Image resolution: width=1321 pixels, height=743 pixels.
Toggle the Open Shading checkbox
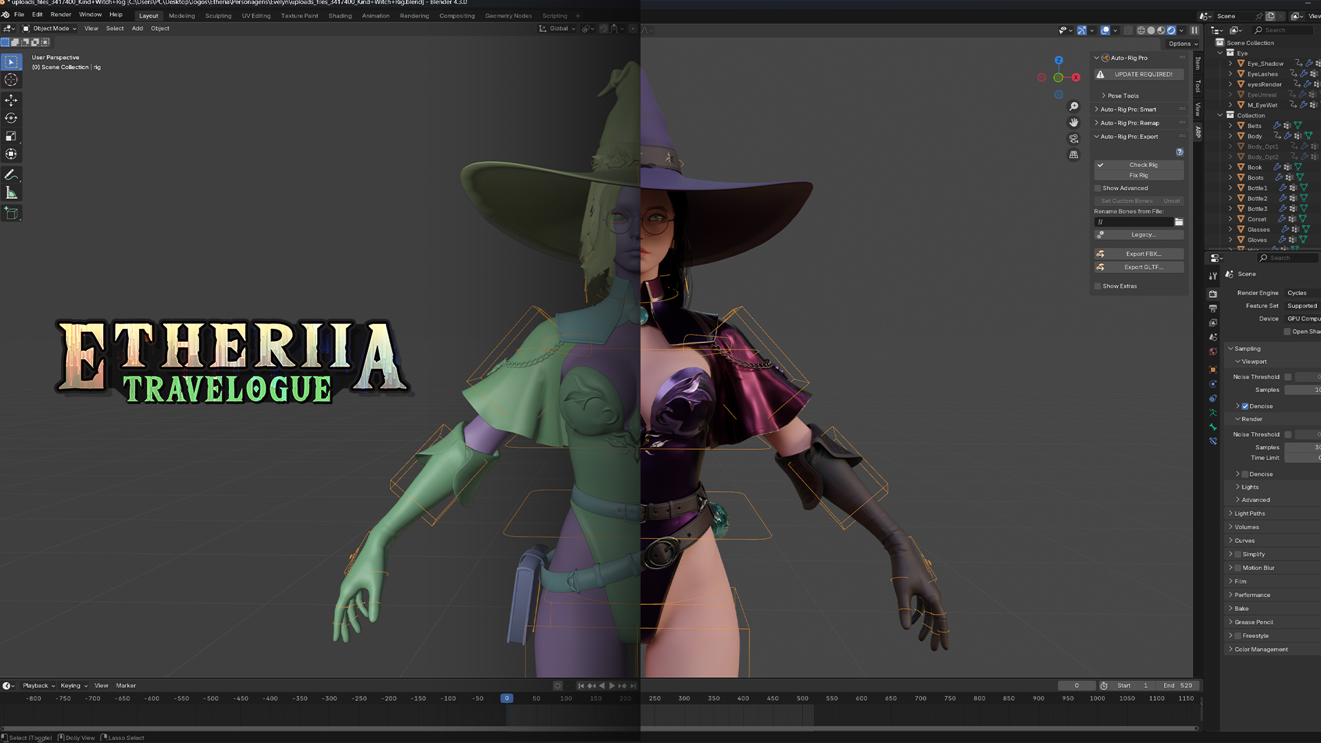[1287, 332]
